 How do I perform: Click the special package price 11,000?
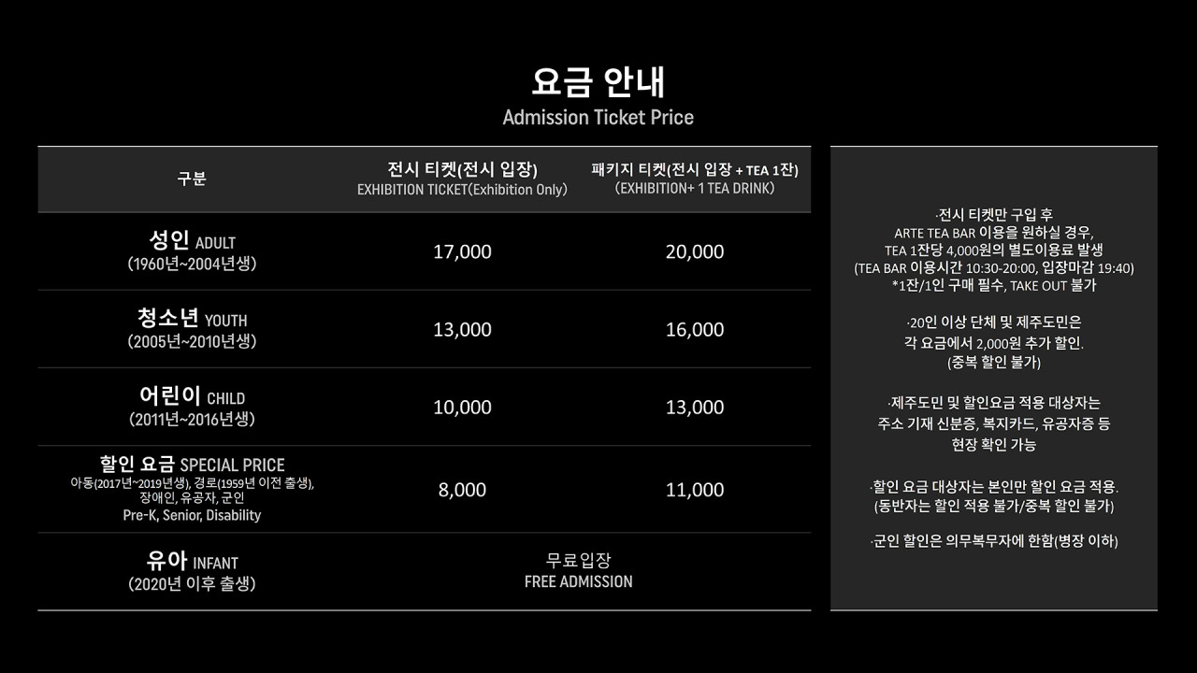tap(695, 490)
